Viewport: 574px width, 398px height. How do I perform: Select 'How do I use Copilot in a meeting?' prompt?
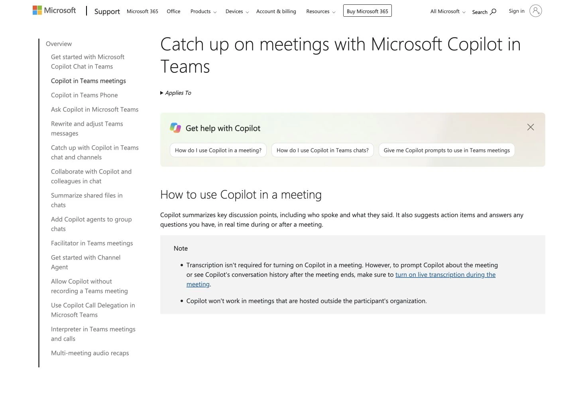point(218,150)
